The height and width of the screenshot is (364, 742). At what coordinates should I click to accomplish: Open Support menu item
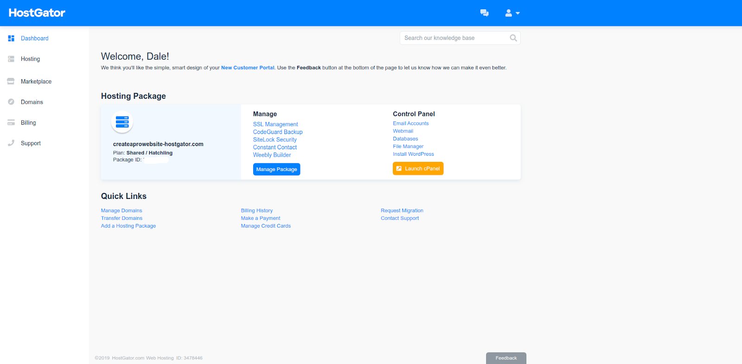(x=31, y=143)
